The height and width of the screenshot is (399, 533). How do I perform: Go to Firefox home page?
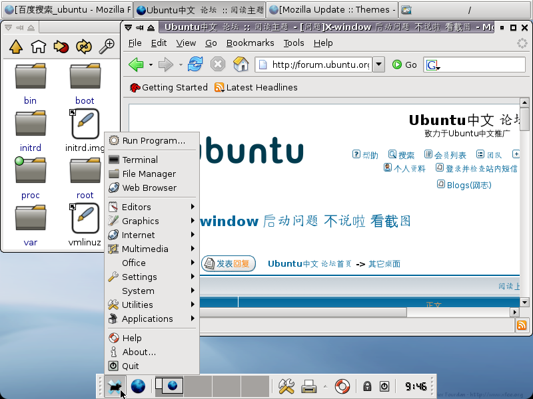(x=241, y=64)
